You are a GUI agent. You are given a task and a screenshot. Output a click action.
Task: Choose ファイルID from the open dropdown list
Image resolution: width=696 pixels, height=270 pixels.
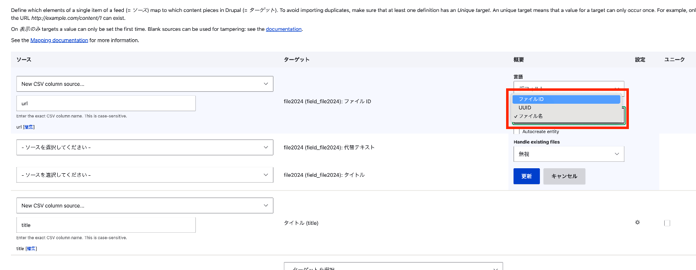[x=566, y=99]
